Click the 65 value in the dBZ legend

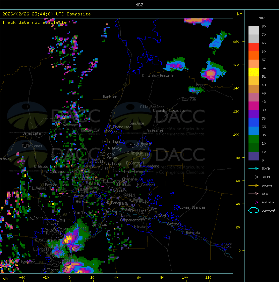coord(264,43)
